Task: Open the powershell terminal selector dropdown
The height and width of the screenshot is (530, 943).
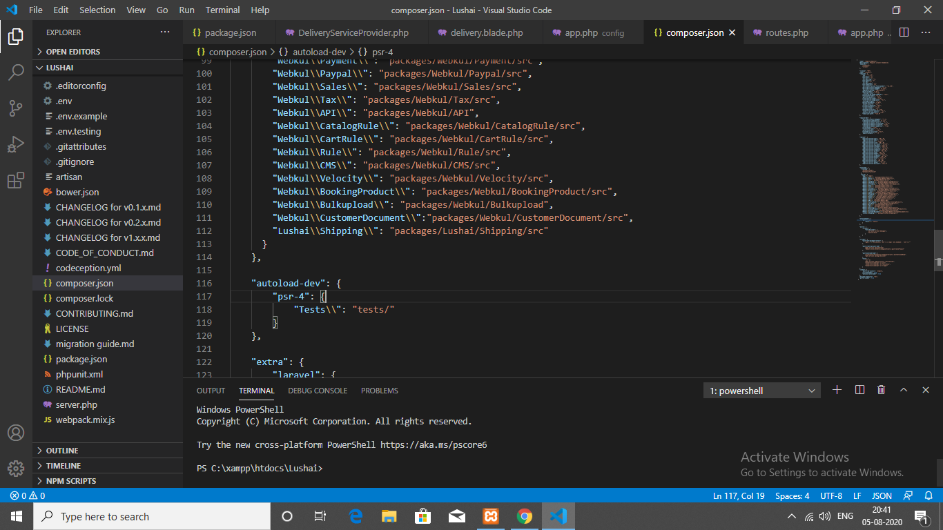Action: 762,391
